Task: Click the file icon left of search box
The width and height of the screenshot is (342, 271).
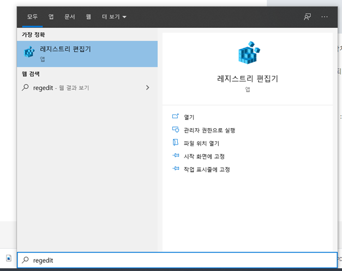Action: click(9, 258)
